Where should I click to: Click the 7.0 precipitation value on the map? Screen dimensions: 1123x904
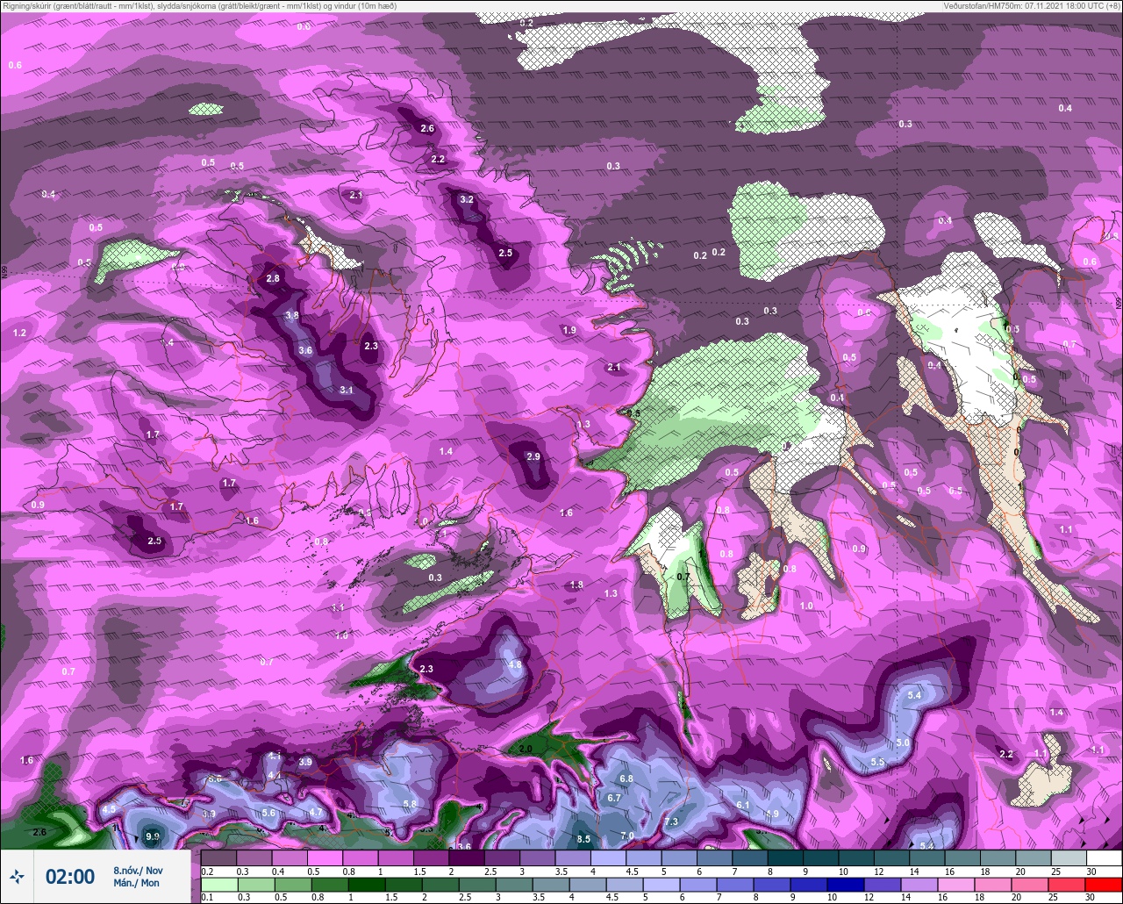tap(627, 835)
